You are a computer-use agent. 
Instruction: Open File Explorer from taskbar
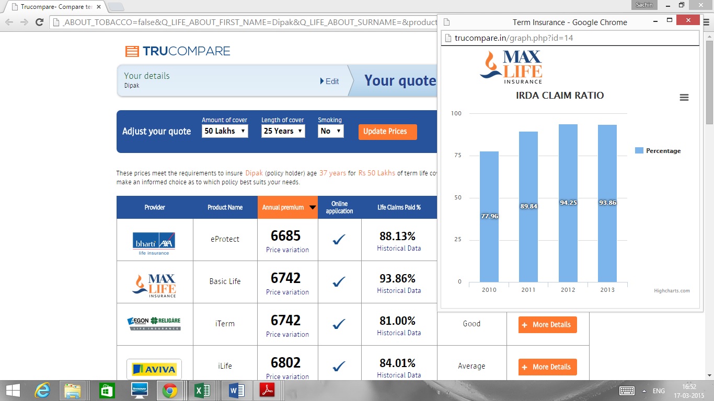pyautogui.click(x=73, y=391)
